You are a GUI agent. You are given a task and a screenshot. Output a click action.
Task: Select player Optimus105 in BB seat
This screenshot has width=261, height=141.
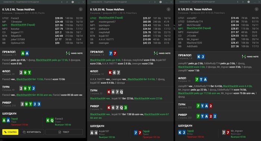coord(18,43)
